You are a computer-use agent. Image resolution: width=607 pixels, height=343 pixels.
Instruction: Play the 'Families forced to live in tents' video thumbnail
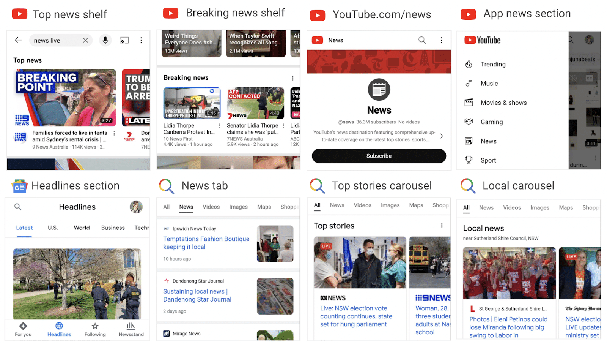pos(65,98)
